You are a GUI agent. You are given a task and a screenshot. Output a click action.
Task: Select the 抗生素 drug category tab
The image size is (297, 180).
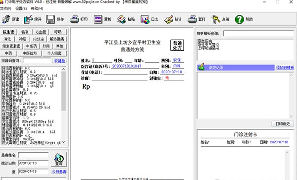(x=8, y=32)
